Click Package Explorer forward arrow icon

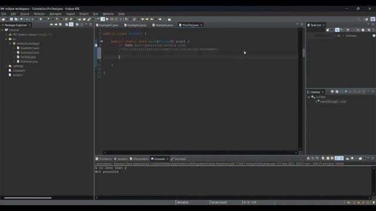coord(56,25)
